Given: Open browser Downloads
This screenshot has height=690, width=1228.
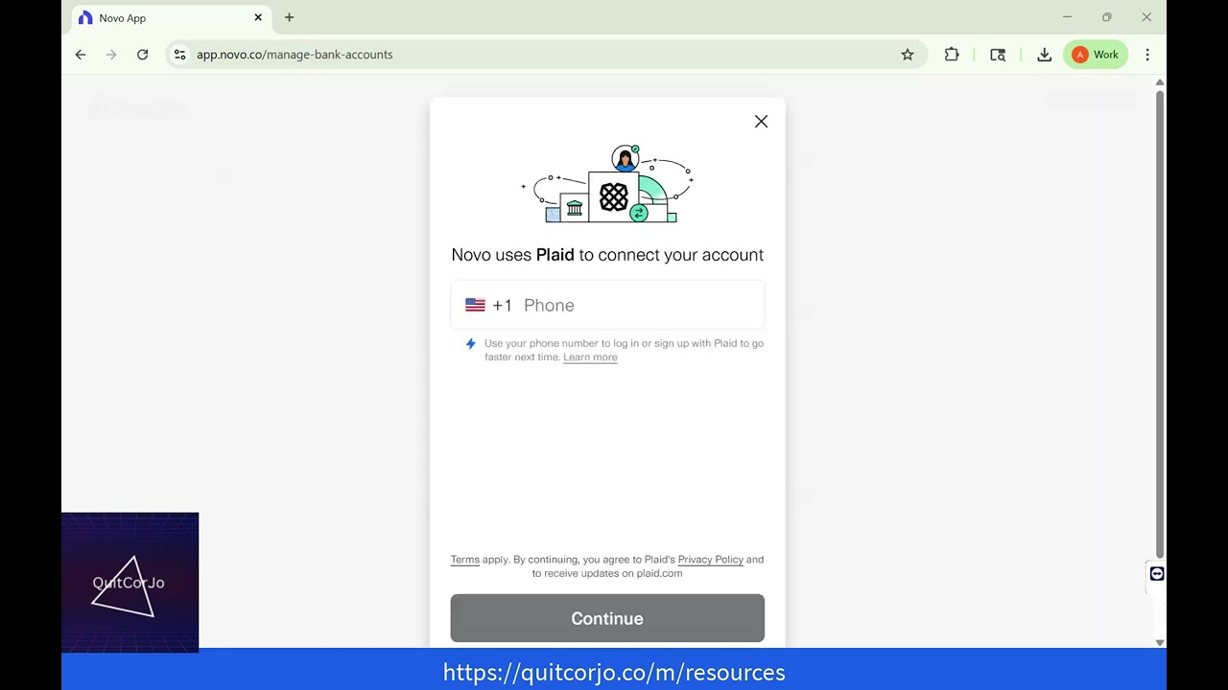Looking at the screenshot, I should (1044, 55).
